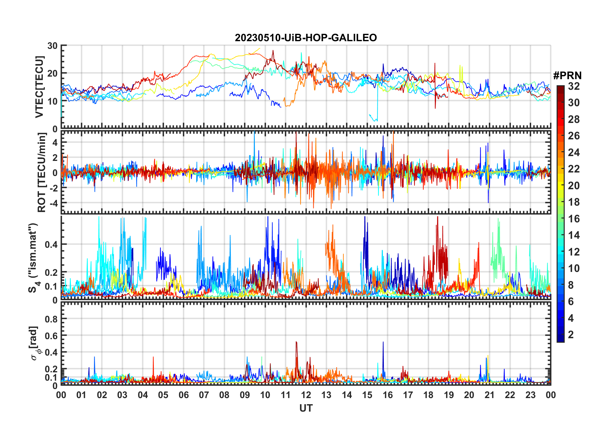The image size is (612, 428).
Task: Select hour 12 on the UT axis
Action: [306, 395]
